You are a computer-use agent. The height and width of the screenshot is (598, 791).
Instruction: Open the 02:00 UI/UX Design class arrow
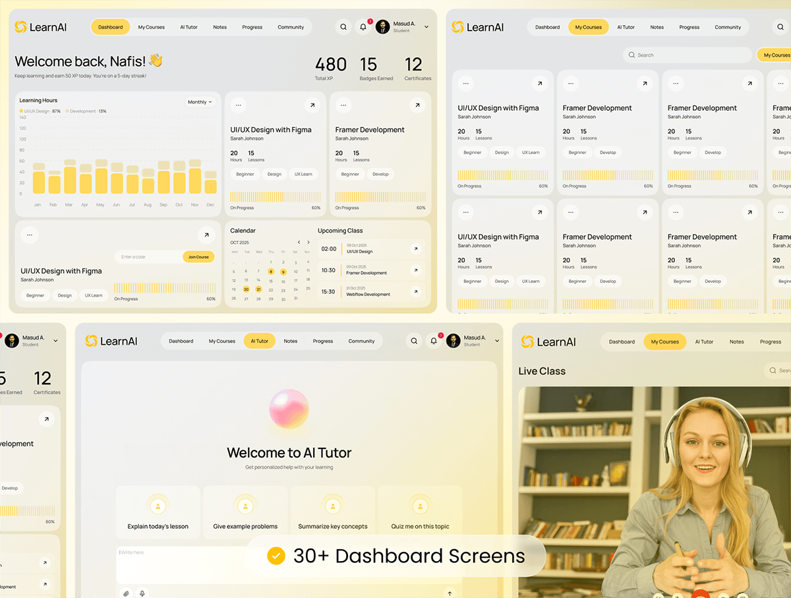pyautogui.click(x=415, y=249)
